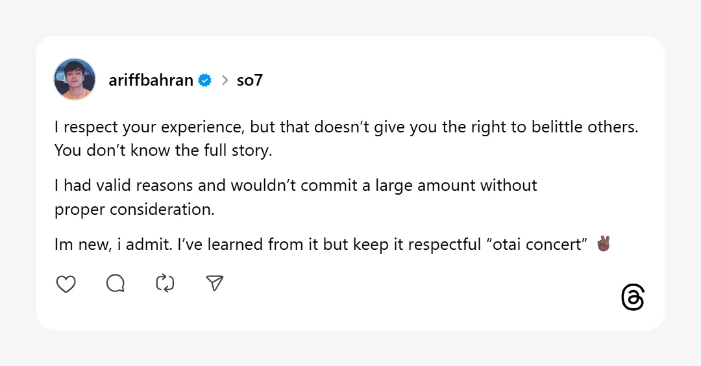The image size is (701, 366).
Task: Share the post with the paper plane icon
Action: pyautogui.click(x=215, y=283)
